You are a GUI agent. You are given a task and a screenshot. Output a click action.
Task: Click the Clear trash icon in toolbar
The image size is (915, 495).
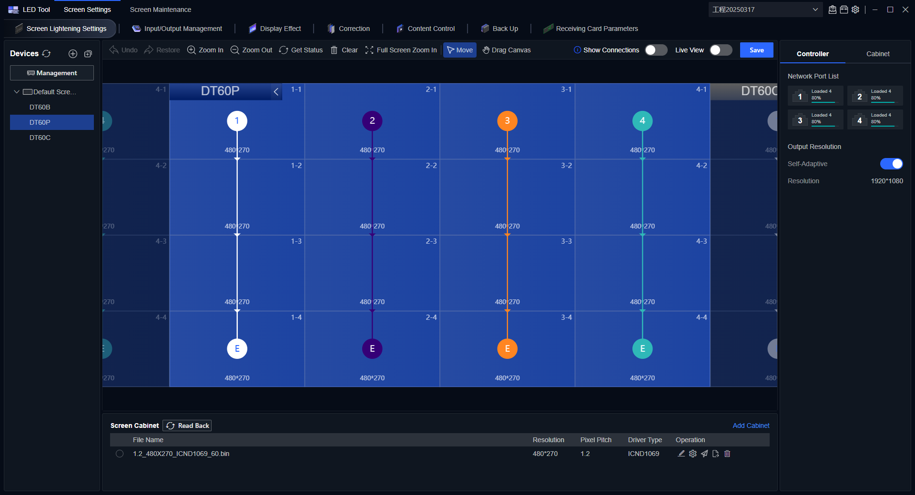(x=334, y=50)
